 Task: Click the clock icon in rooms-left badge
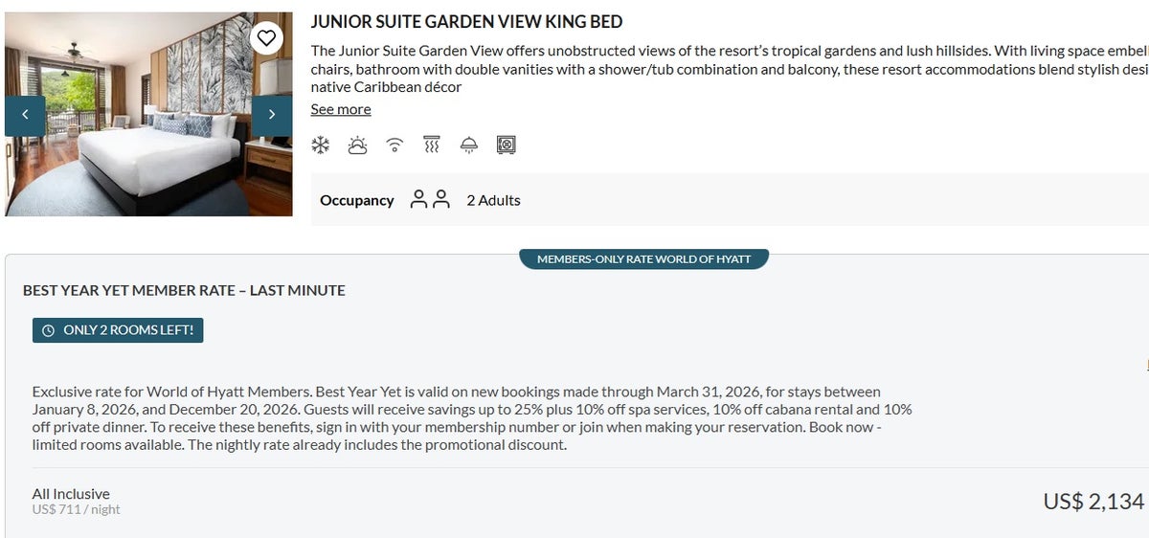[x=49, y=330]
